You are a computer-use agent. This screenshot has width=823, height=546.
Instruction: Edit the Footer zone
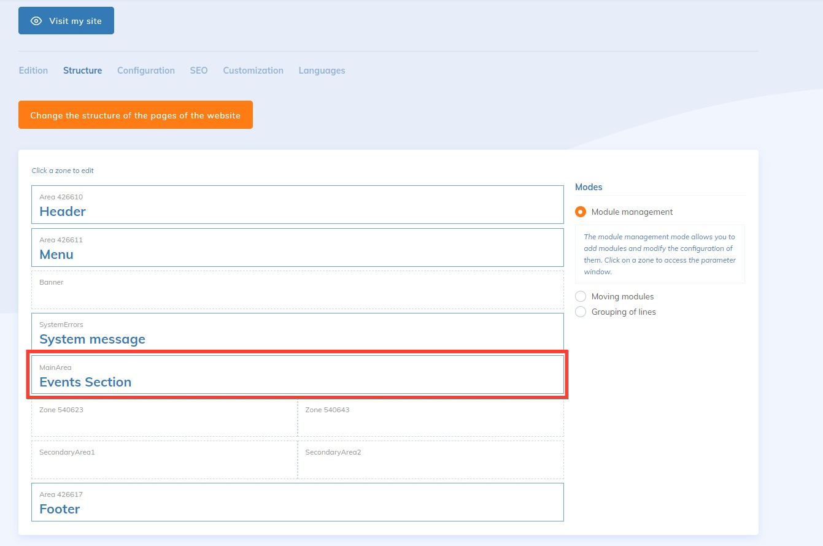(x=297, y=502)
